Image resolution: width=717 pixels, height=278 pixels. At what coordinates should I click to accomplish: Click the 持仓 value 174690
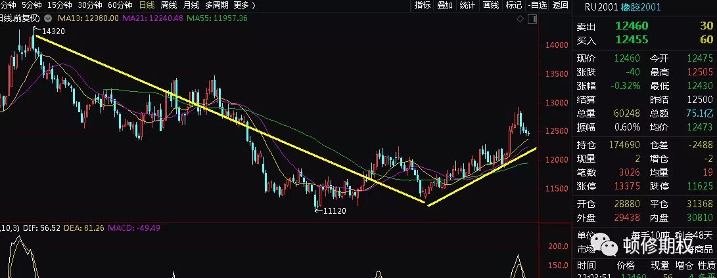[625, 145]
